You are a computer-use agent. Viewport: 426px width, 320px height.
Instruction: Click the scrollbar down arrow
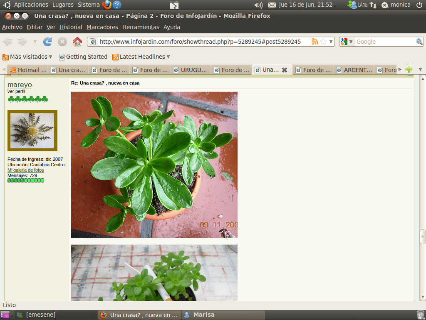pos(423,297)
